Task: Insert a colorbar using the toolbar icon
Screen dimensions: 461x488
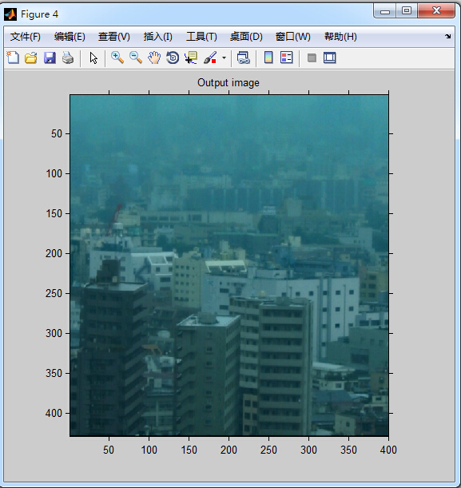Action: pyautogui.click(x=268, y=58)
